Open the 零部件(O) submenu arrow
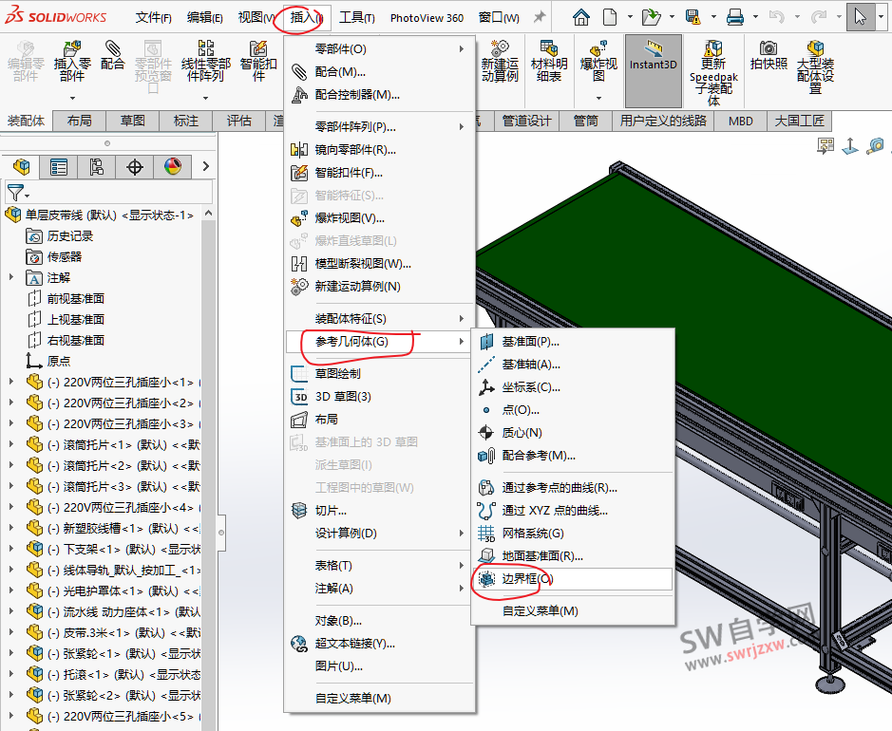 462,47
